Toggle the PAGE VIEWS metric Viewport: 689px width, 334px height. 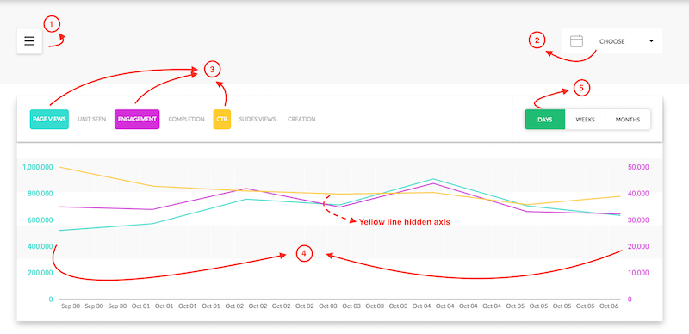[49, 119]
